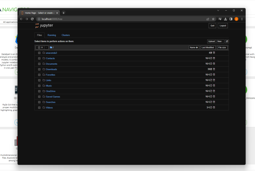The width and height of the screenshot is (255, 171).
Task: Sort by Last Modified
Action: [x=208, y=47]
